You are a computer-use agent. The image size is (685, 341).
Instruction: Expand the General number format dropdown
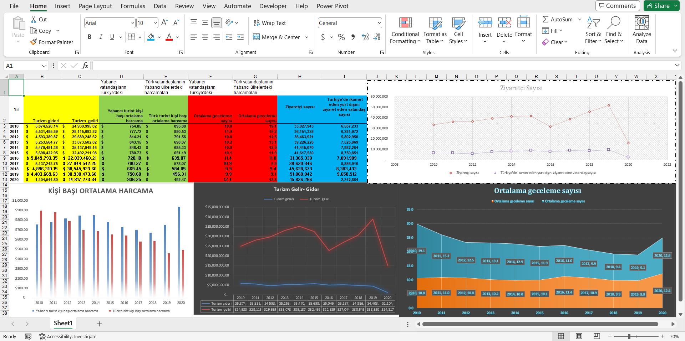pyautogui.click(x=379, y=23)
